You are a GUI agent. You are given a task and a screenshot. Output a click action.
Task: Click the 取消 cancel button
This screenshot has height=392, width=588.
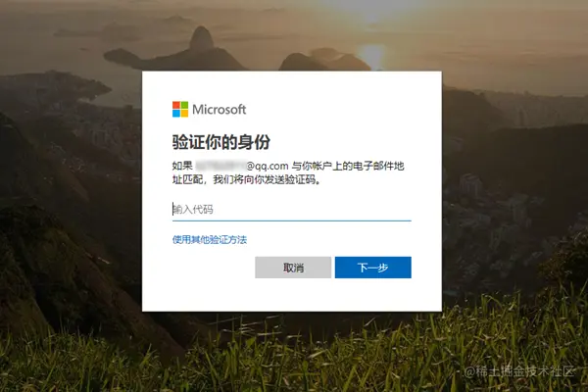tap(293, 268)
